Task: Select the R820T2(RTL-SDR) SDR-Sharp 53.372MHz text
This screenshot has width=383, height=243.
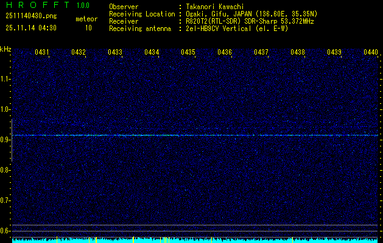Action: pos(250,21)
